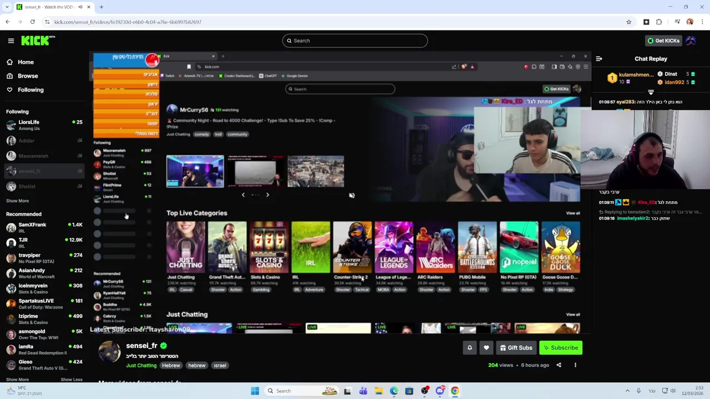Image resolution: width=710 pixels, height=399 pixels.
Task: Bookmark this page with star icon
Action: [x=628, y=22]
